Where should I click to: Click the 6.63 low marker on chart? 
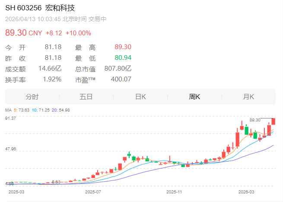[x=55, y=182]
